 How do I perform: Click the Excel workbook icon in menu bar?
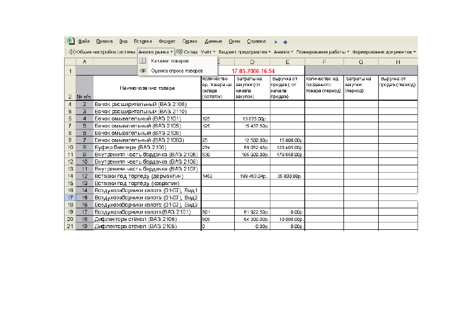[71, 41]
